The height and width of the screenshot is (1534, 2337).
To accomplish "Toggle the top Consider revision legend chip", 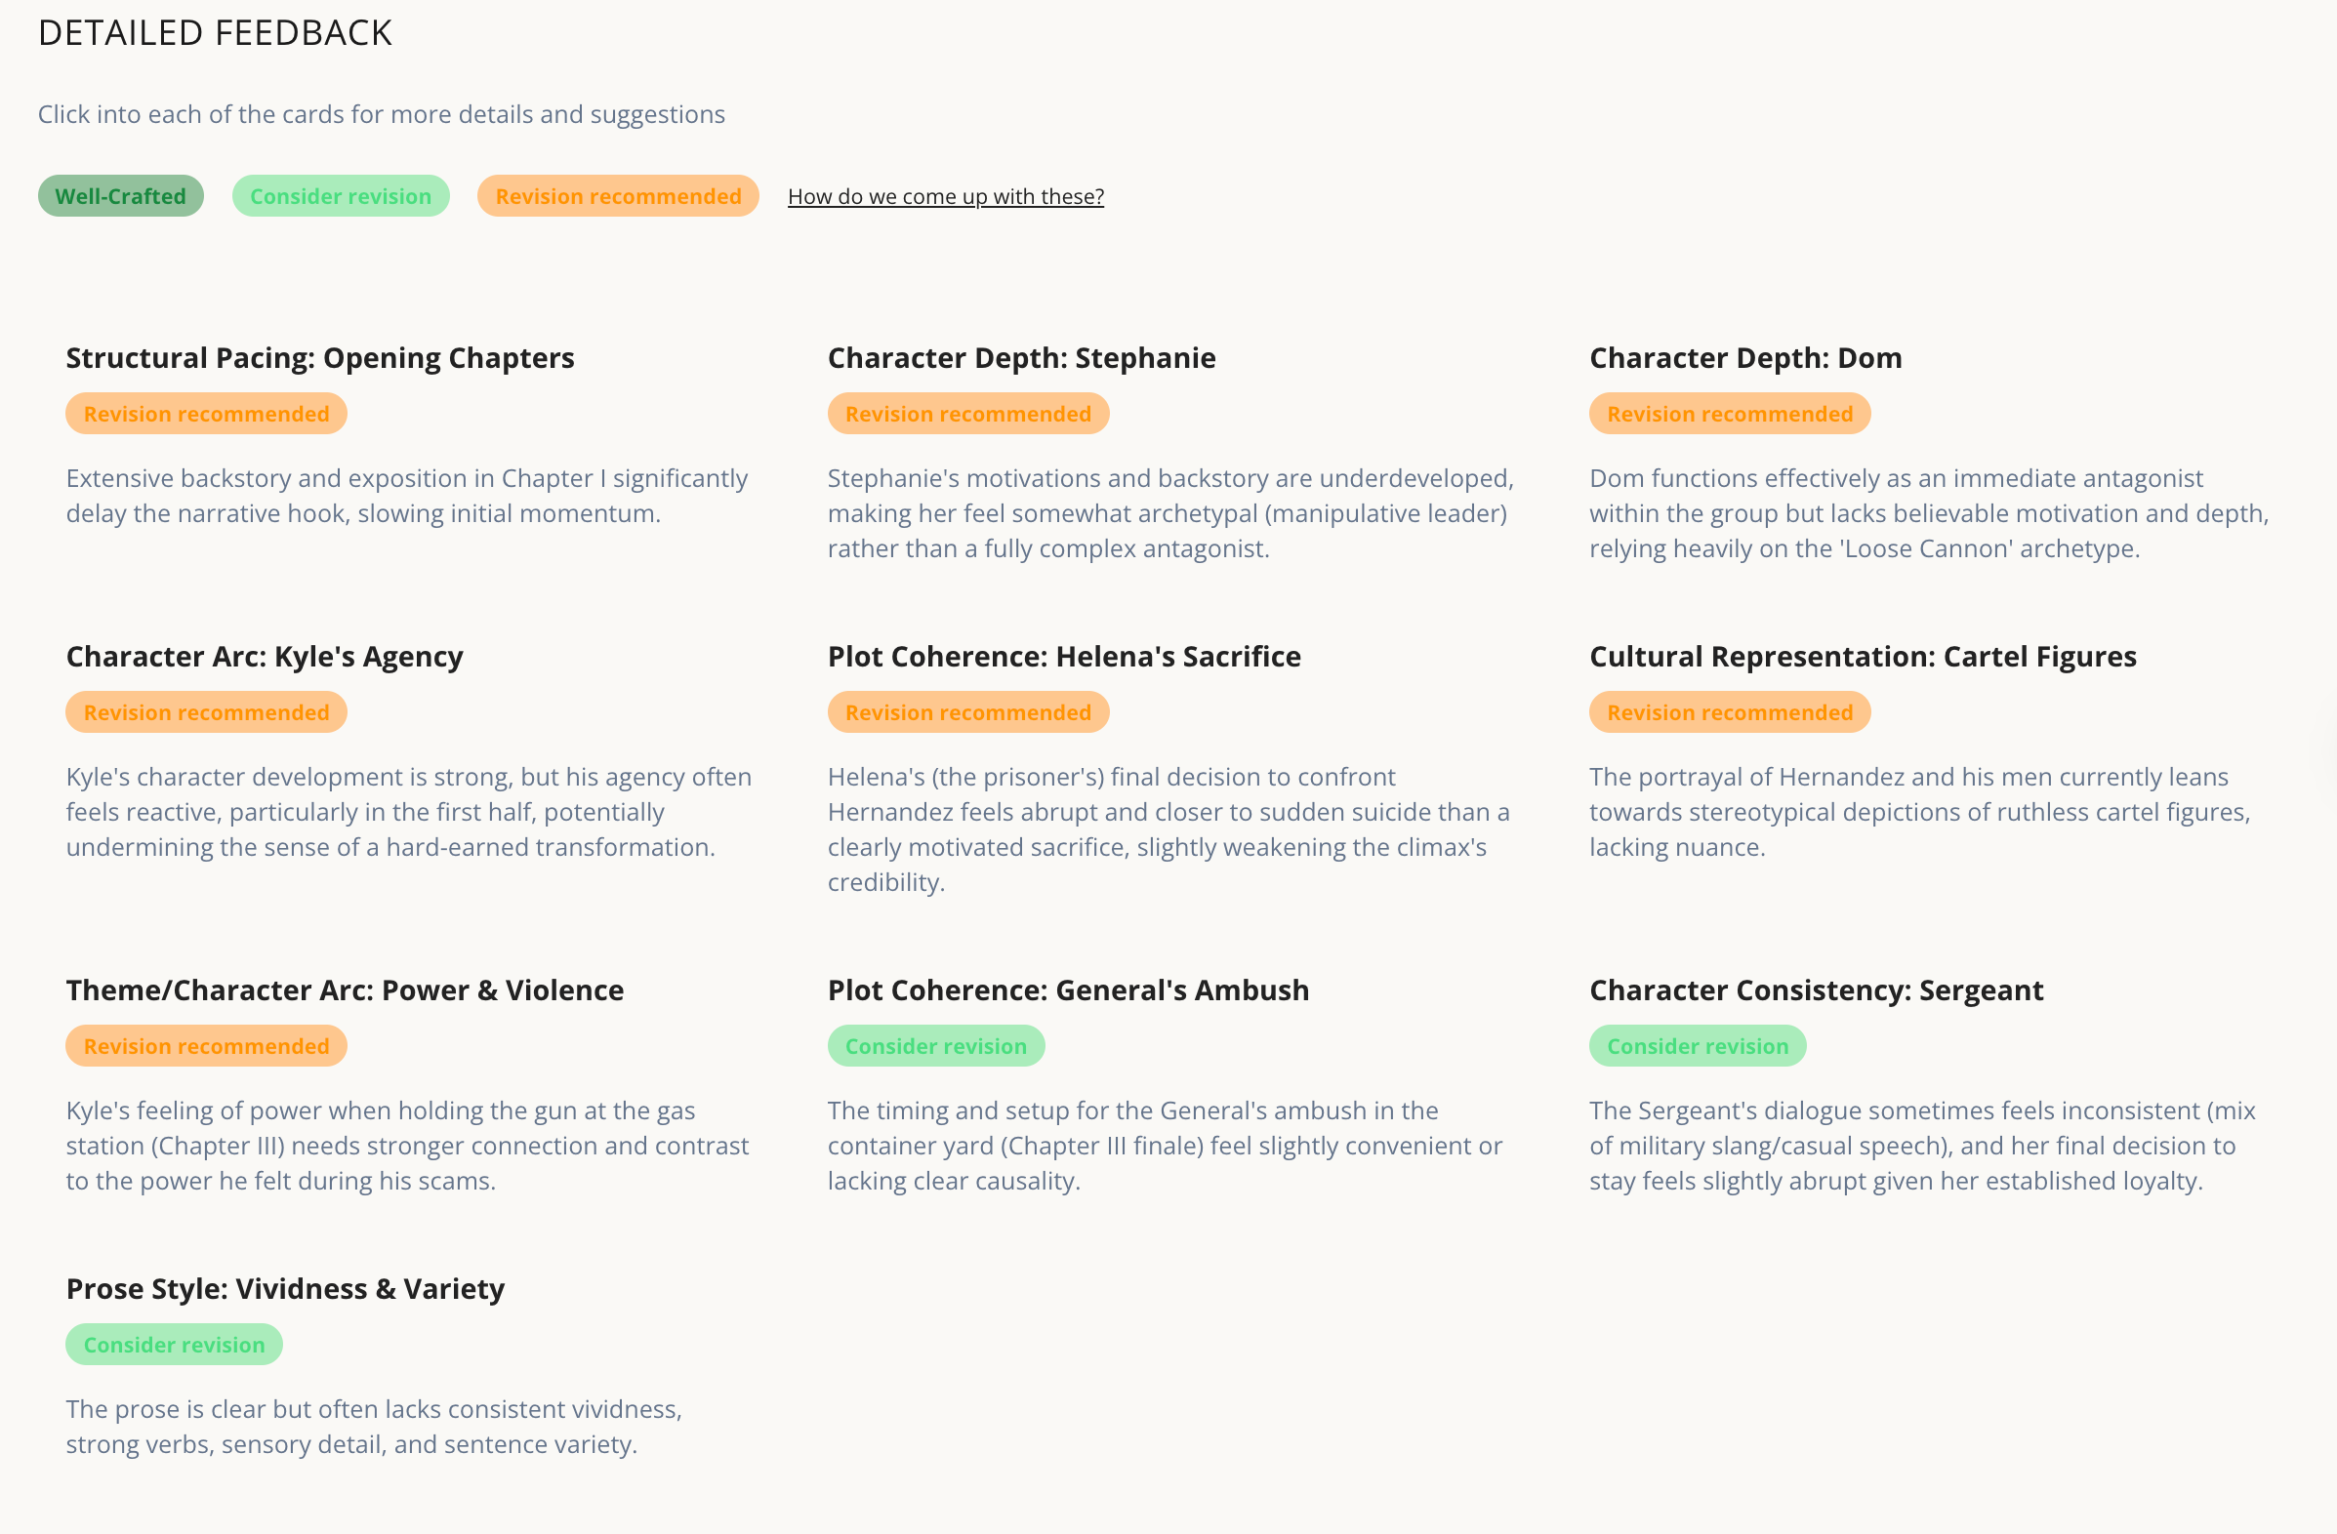I will (340, 196).
